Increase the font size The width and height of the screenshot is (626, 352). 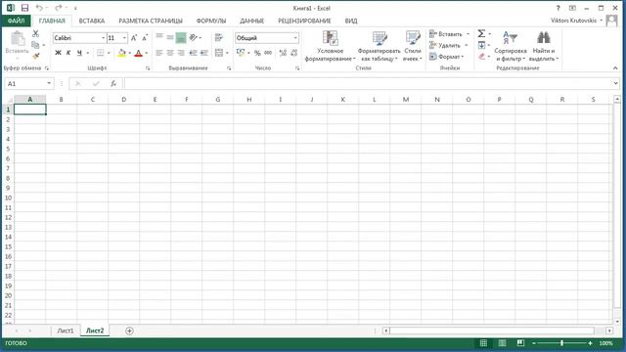pos(134,38)
